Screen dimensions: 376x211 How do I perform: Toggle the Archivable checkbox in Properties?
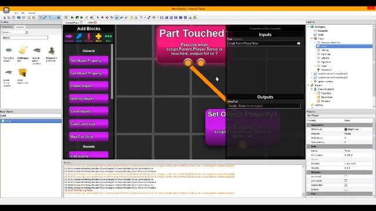pos(345,181)
